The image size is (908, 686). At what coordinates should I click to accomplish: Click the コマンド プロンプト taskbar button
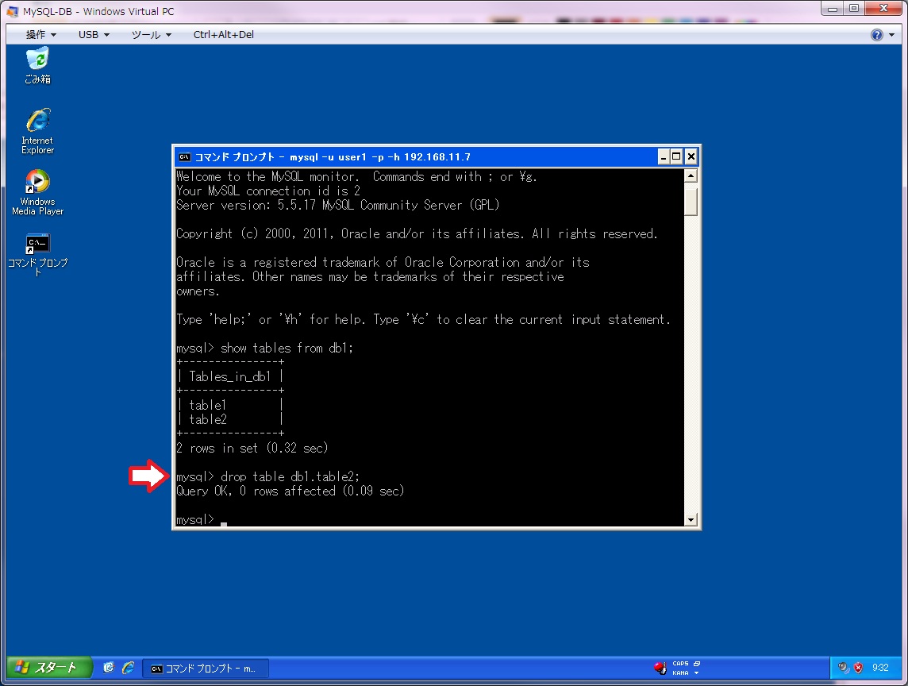click(x=206, y=668)
